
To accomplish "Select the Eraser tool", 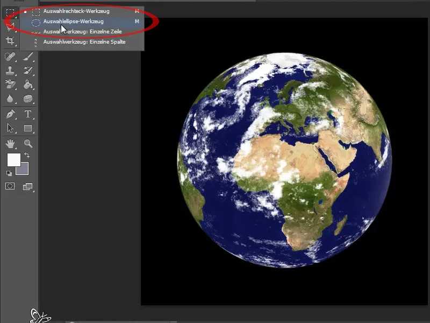I will coord(10,85).
